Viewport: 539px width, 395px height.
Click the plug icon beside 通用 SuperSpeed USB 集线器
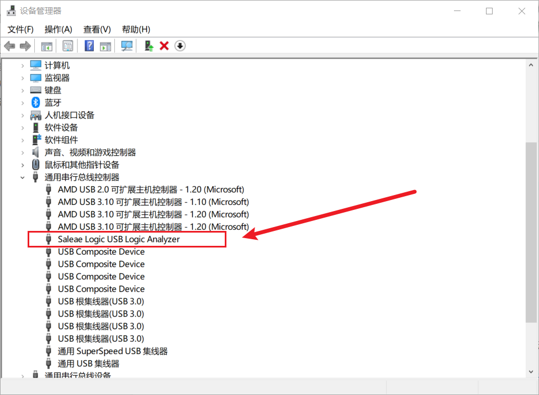coord(49,351)
